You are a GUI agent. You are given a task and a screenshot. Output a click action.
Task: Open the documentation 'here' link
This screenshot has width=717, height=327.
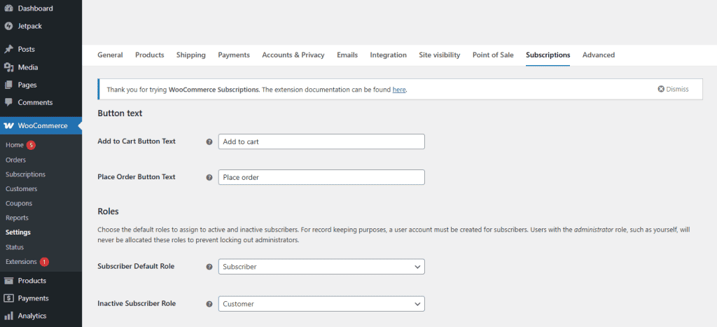399,90
